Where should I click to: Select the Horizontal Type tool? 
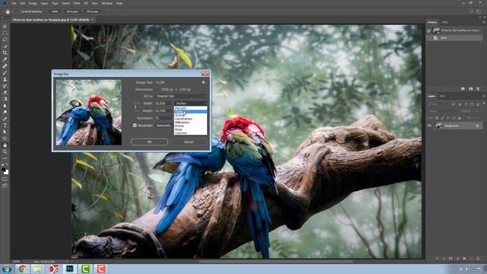click(5, 125)
